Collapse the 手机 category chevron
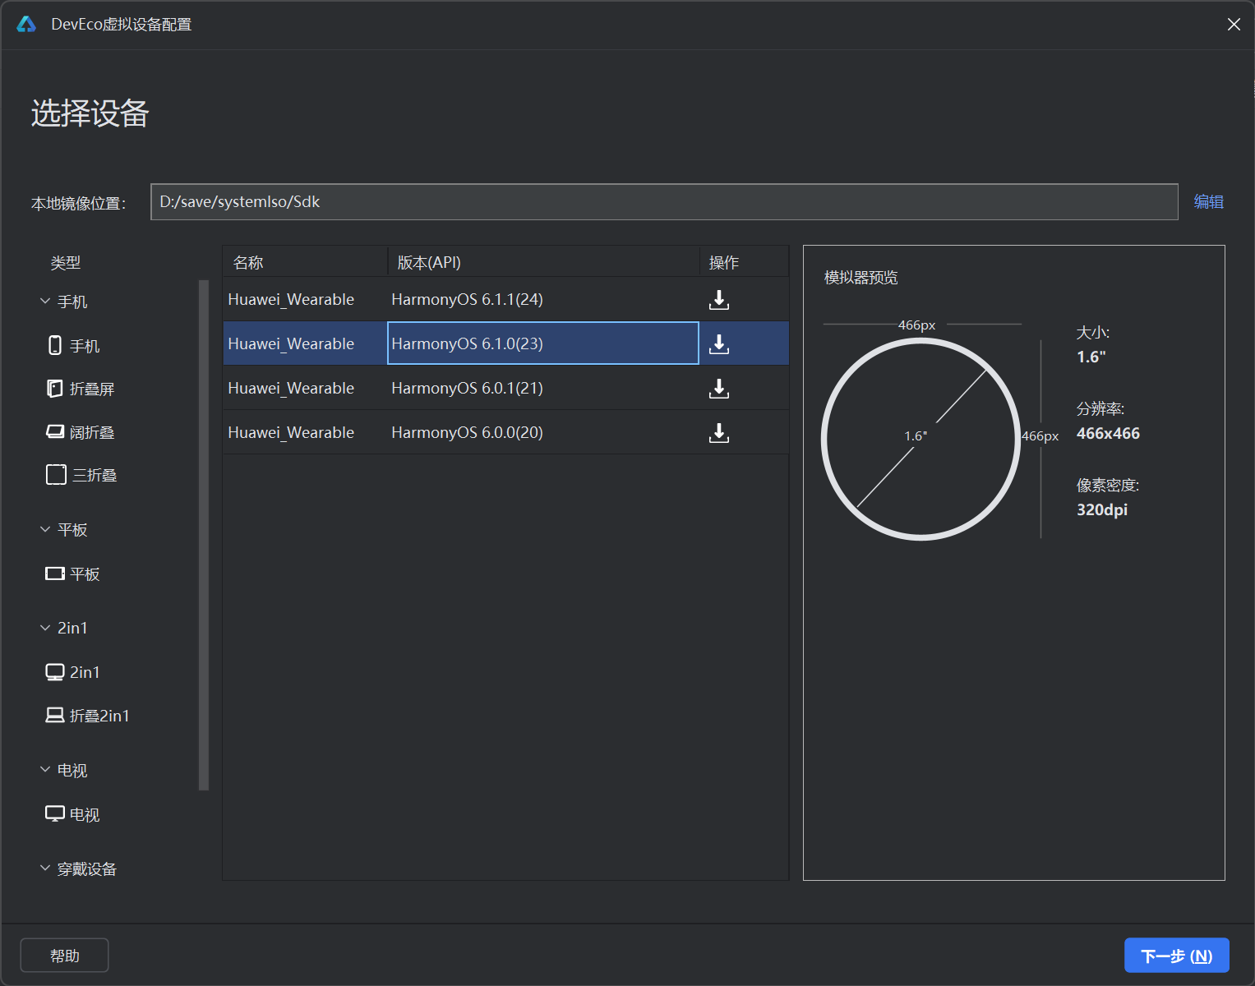 45,302
